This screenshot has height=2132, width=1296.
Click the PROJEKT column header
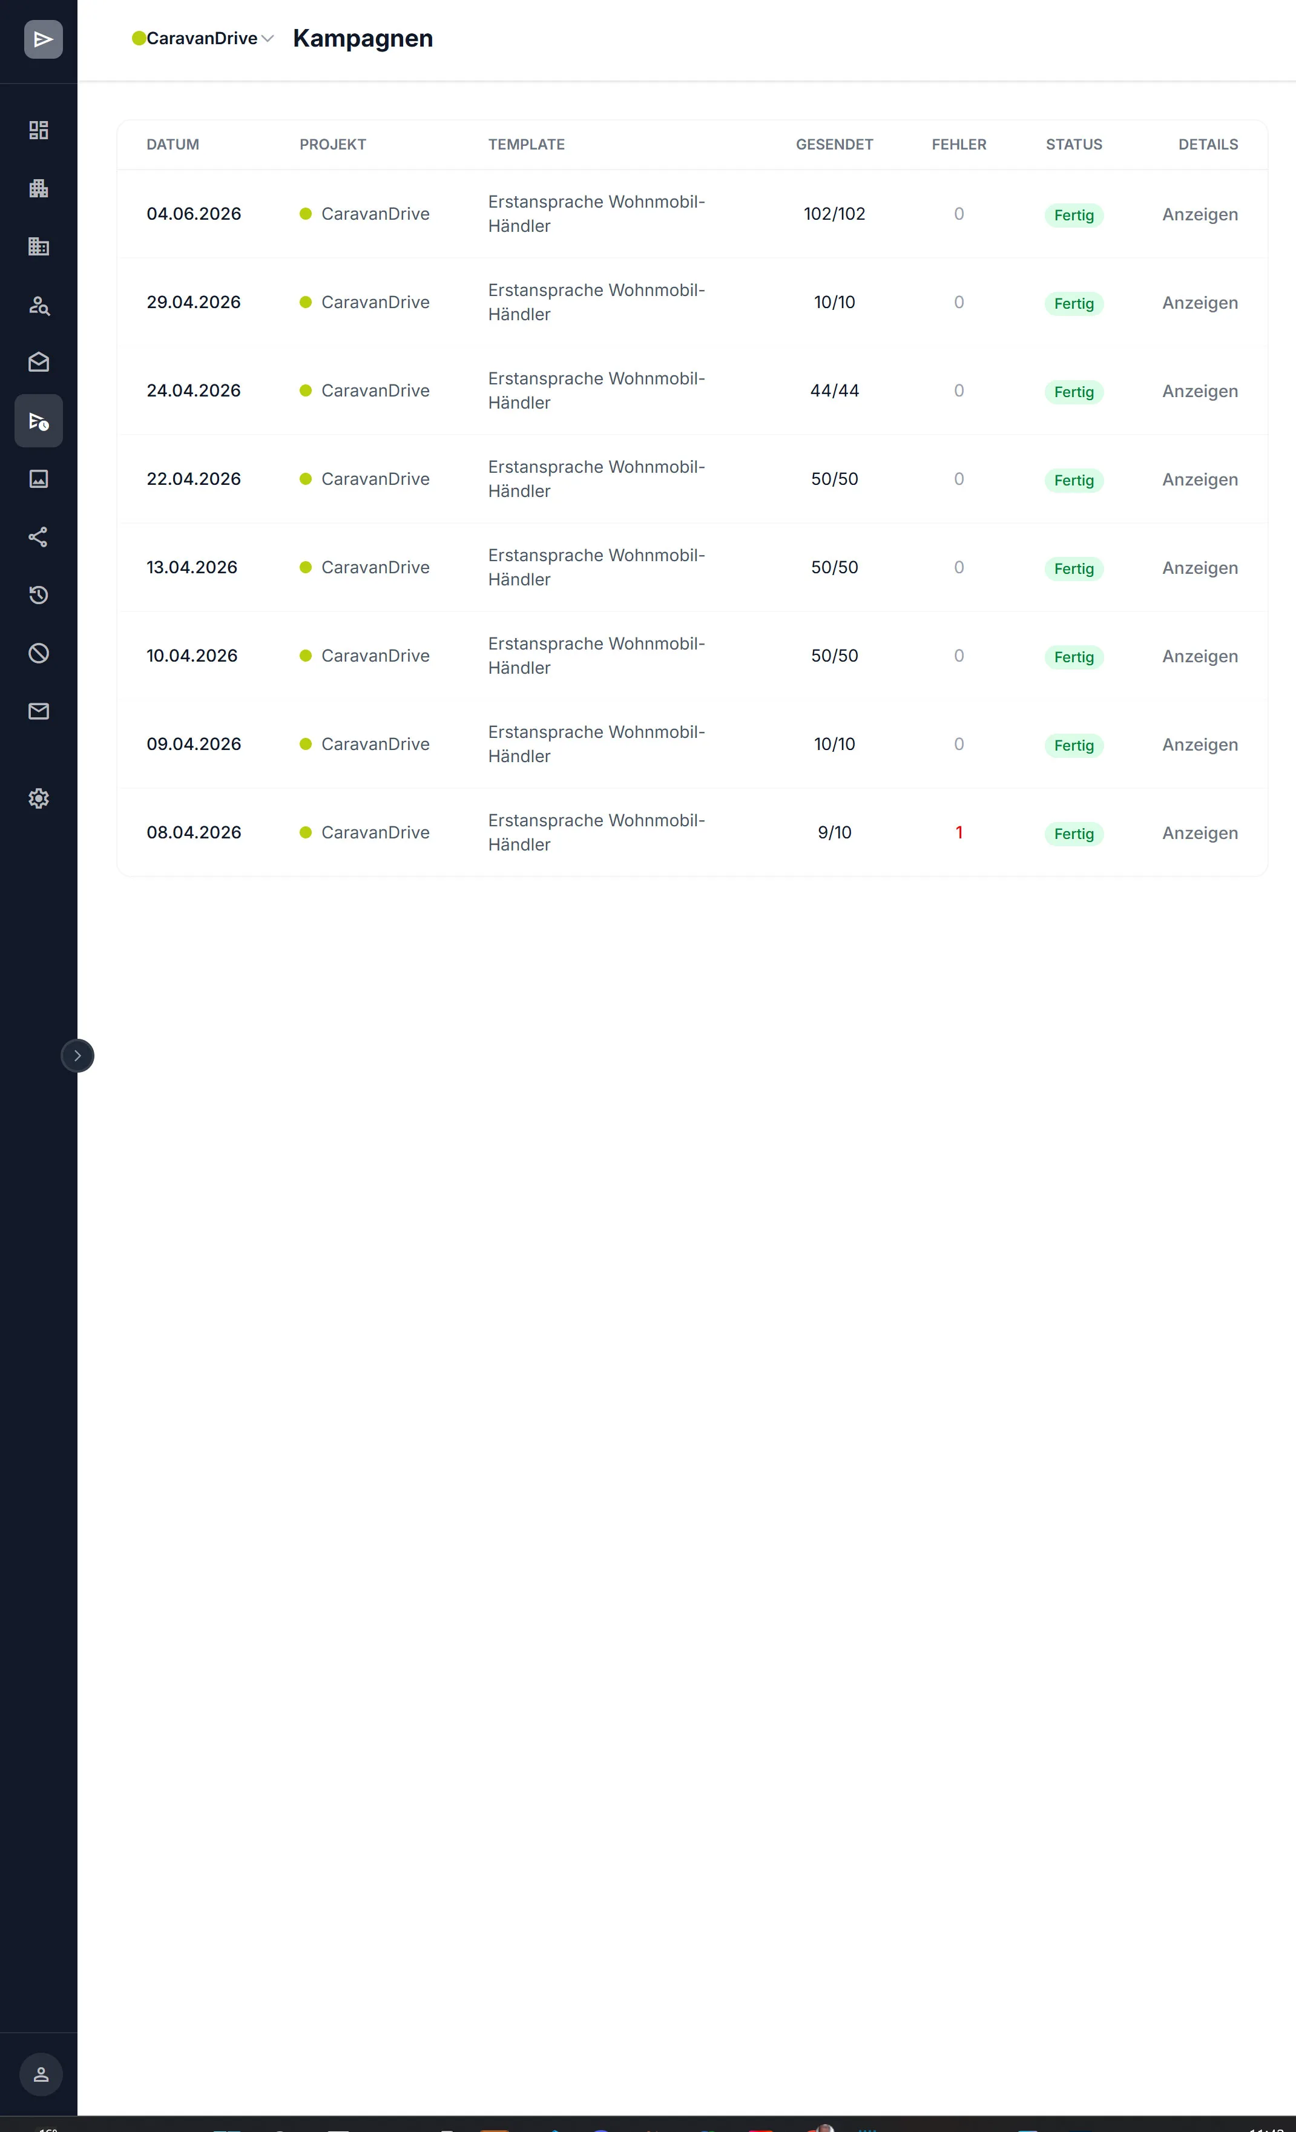coord(333,145)
